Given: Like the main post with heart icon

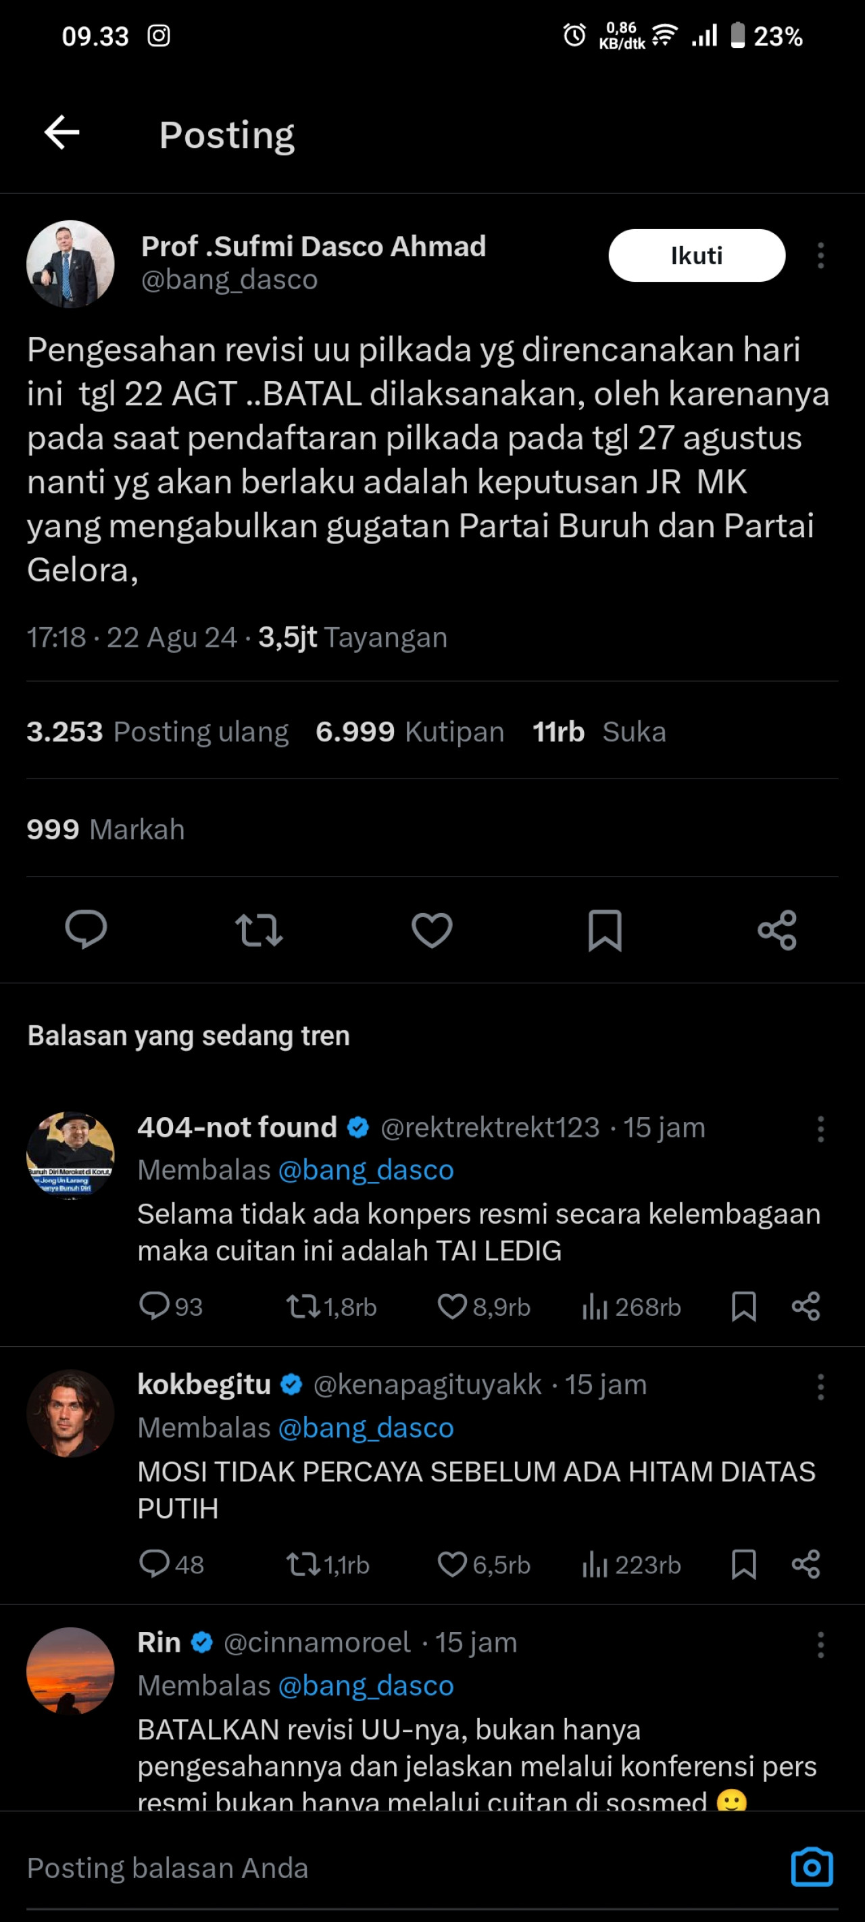Looking at the screenshot, I should coord(432,930).
